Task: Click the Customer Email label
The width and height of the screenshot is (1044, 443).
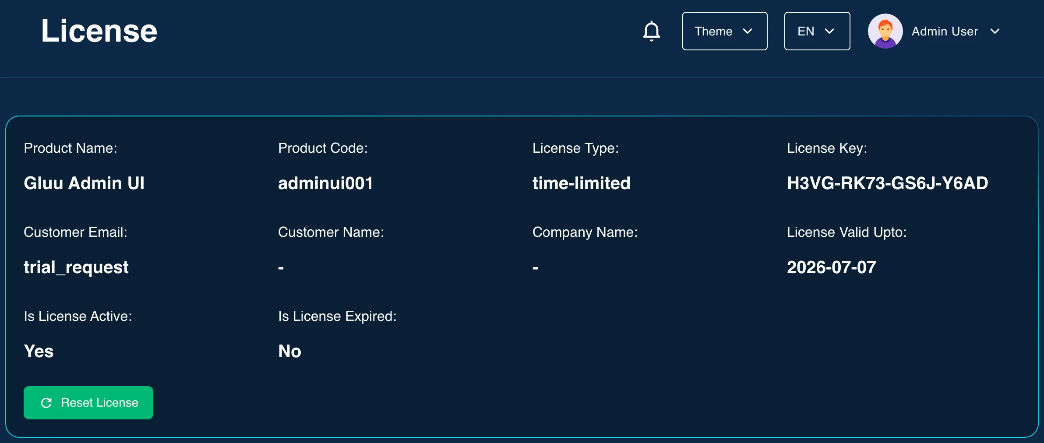Action: pyautogui.click(x=75, y=232)
